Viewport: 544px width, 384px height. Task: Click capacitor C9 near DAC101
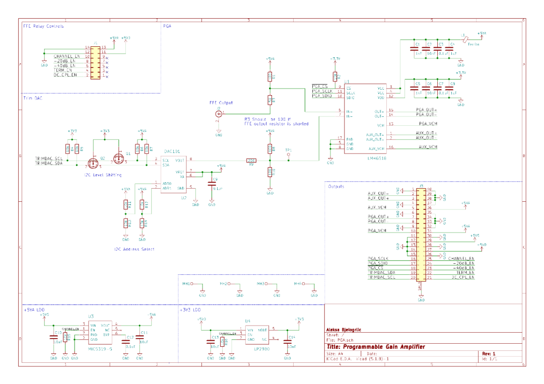pyautogui.click(x=212, y=184)
